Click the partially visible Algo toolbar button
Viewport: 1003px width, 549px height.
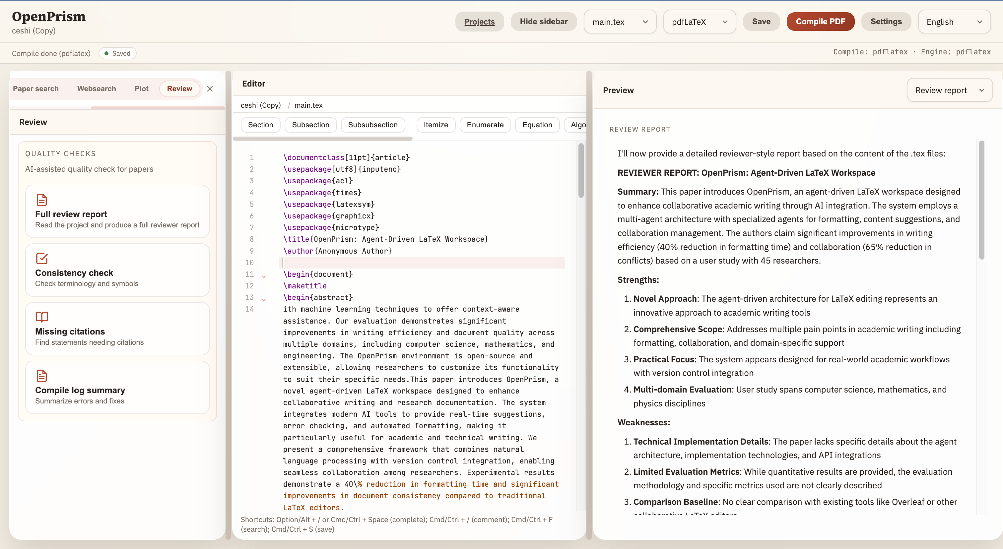pyautogui.click(x=575, y=125)
